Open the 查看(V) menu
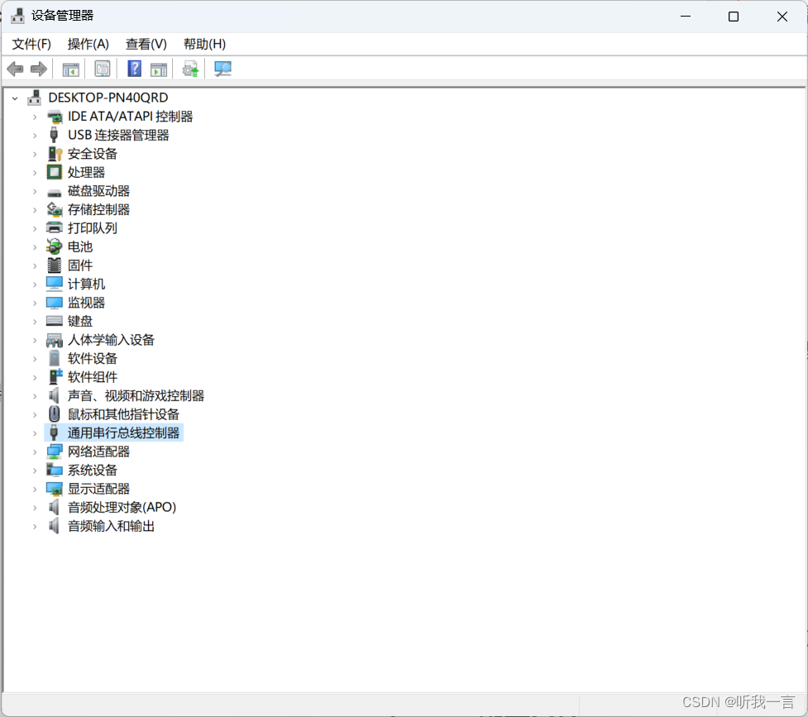Screen dimensions: 808x717 point(146,45)
